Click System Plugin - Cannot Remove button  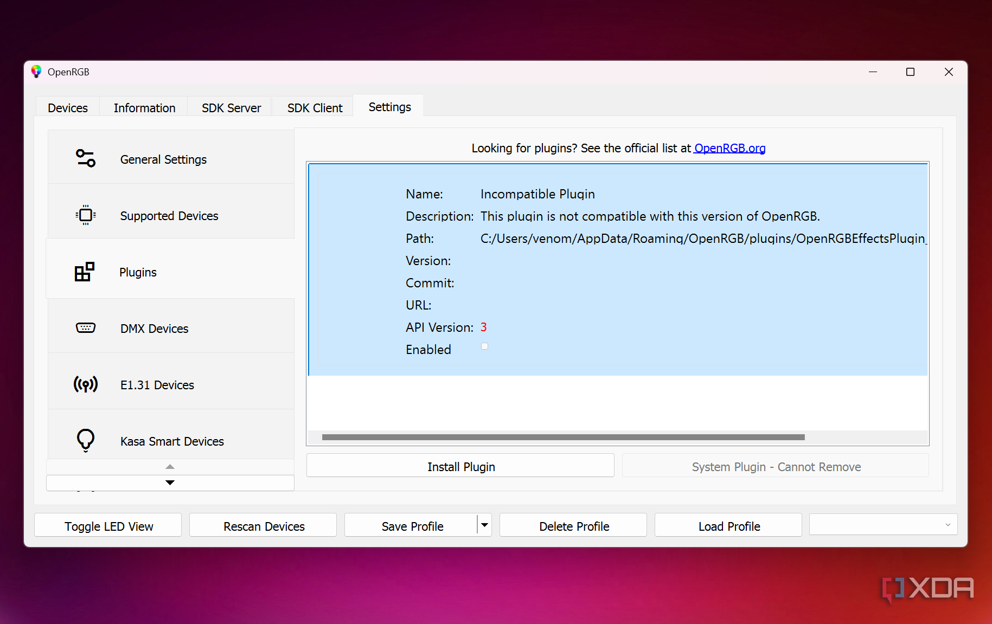tap(776, 466)
